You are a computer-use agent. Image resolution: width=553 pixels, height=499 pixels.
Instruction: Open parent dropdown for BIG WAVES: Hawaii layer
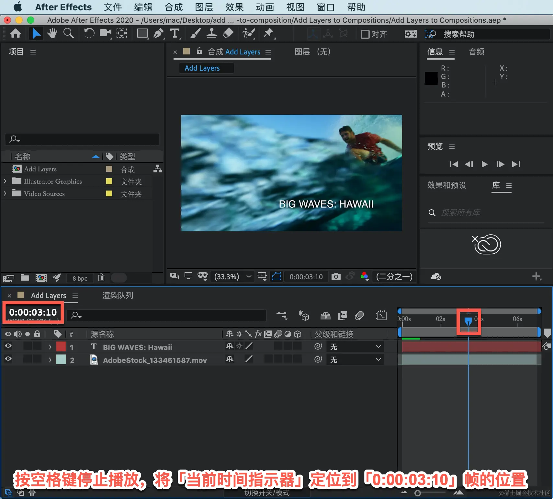coord(355,347)
